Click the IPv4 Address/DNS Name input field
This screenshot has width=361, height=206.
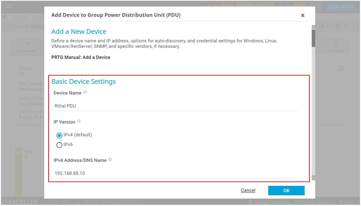175,173
